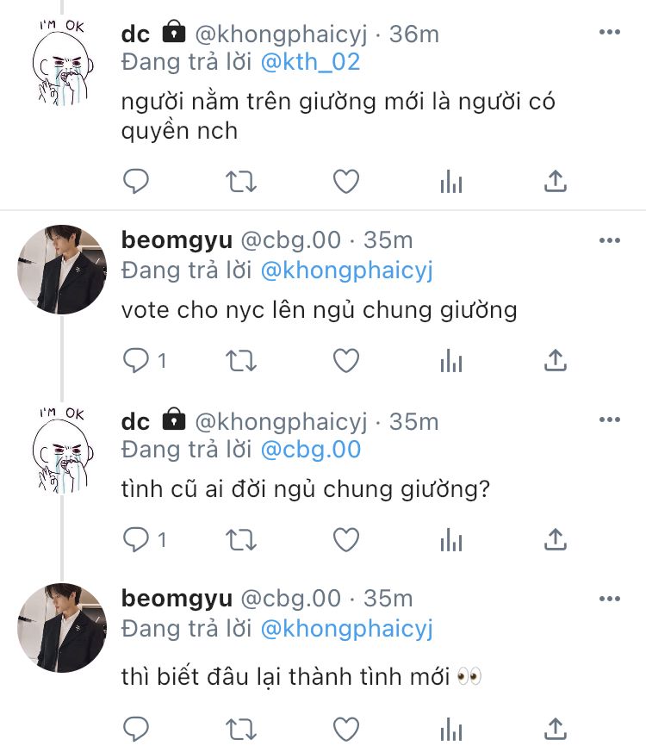
Task: Retweet beomgyu's 'thì biết đâu' tweet
Action: (241, 730)
